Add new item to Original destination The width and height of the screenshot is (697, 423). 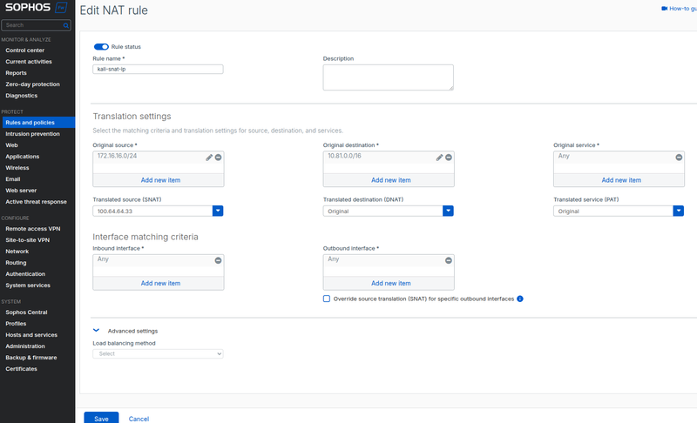390,180
